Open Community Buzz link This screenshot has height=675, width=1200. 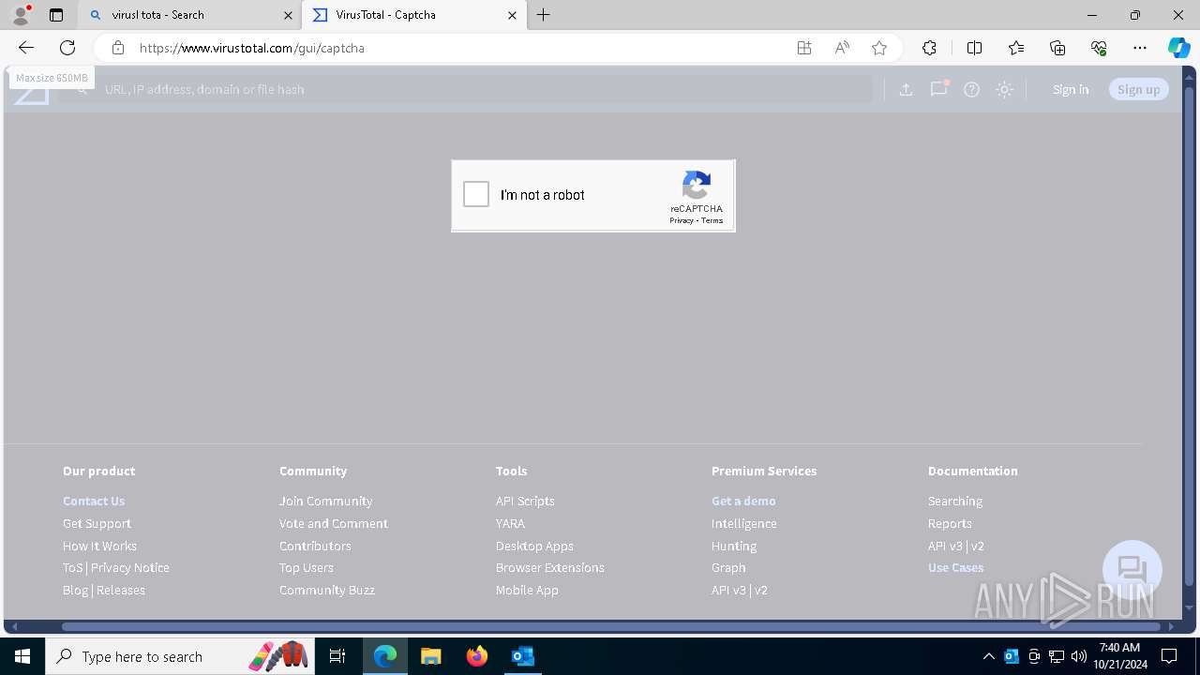(x=326, y=590)
